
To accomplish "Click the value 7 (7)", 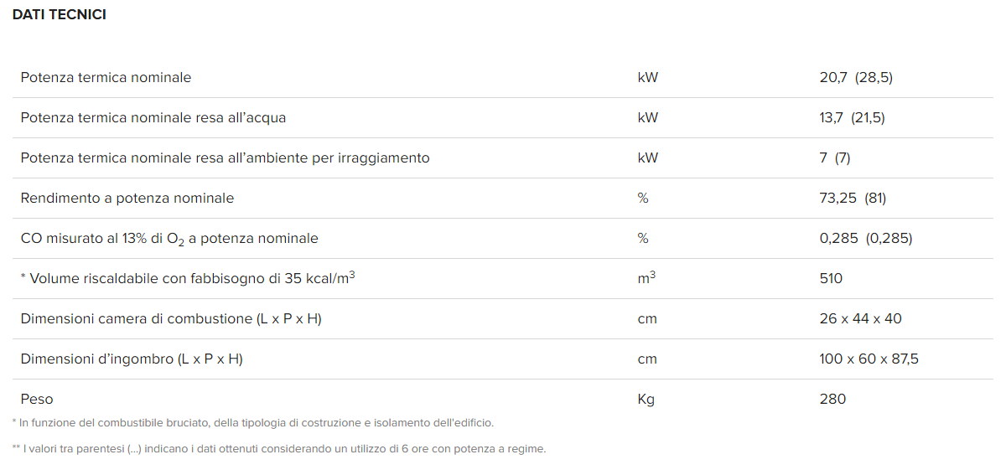I will pyautogui.click(x=834, y=158).
